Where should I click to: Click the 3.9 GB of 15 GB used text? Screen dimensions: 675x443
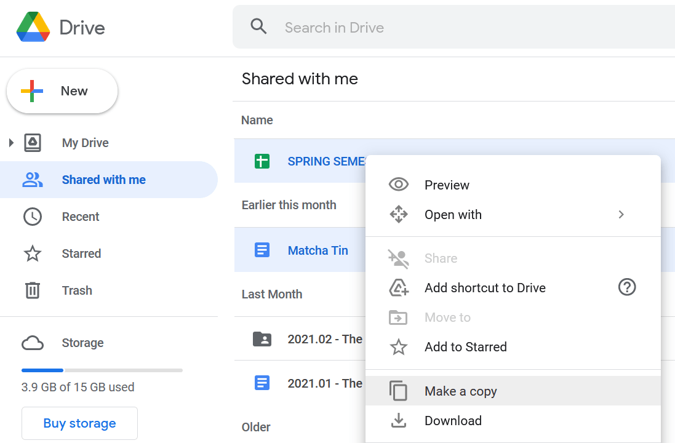(78, 387)
